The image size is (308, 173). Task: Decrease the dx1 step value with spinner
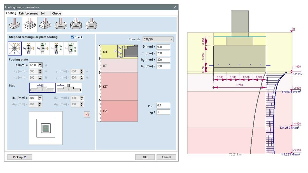click(40, 99)
